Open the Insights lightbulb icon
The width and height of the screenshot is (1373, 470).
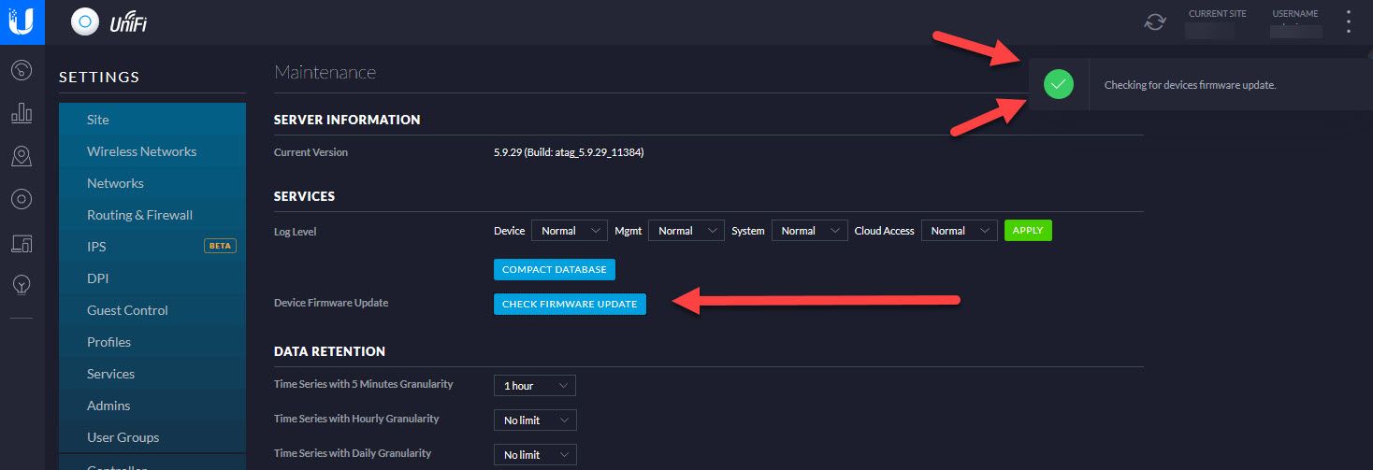click(x=22, y=285)
